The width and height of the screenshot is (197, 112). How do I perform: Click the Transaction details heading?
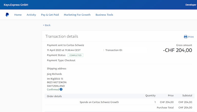click(62, 36)
